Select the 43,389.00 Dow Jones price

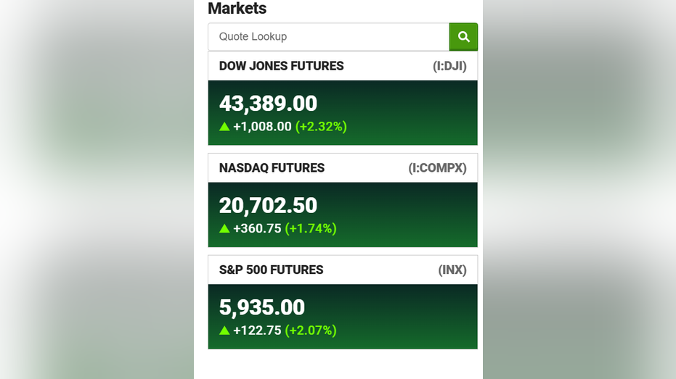(268, 103)
